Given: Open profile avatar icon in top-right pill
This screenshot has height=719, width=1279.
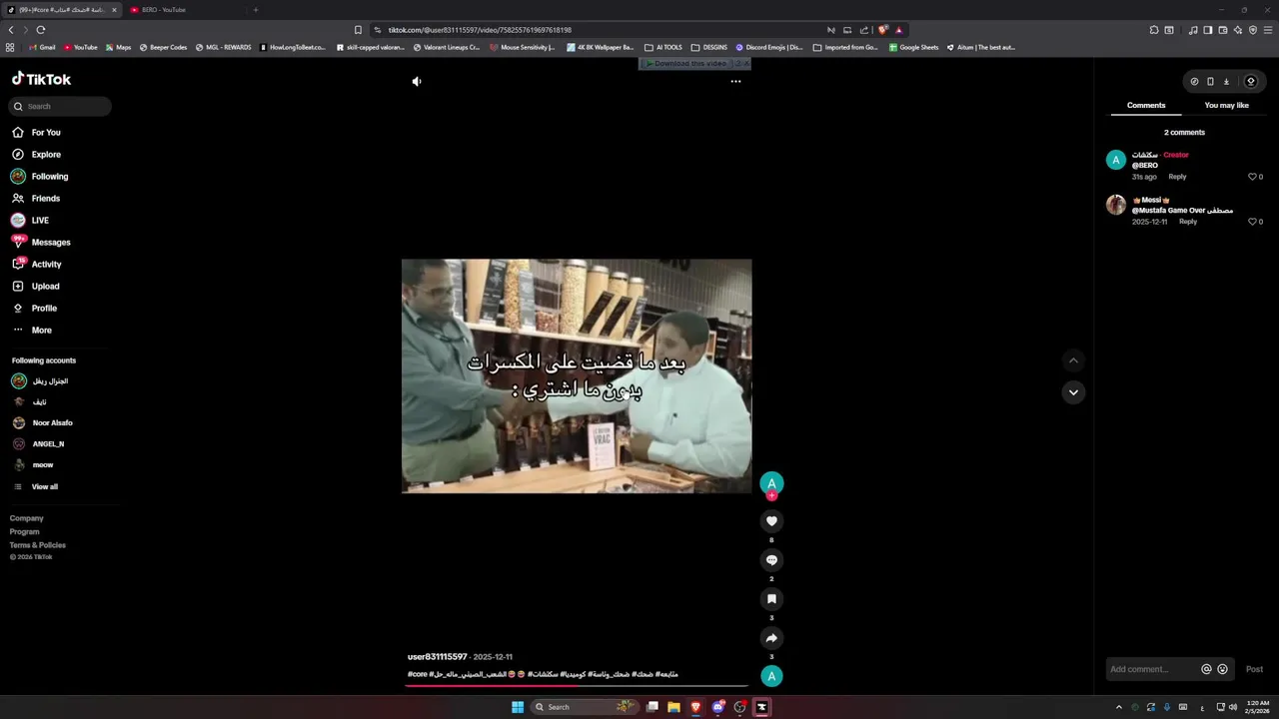Looking at the screenshot, I should (x=1250, y=82).
